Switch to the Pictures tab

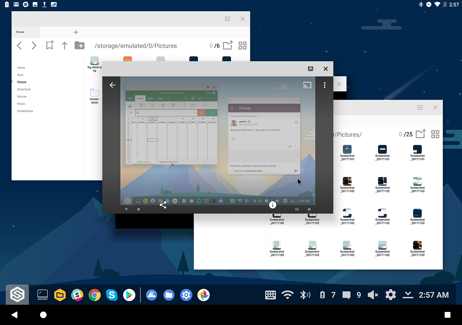click(x=21, y=32)
